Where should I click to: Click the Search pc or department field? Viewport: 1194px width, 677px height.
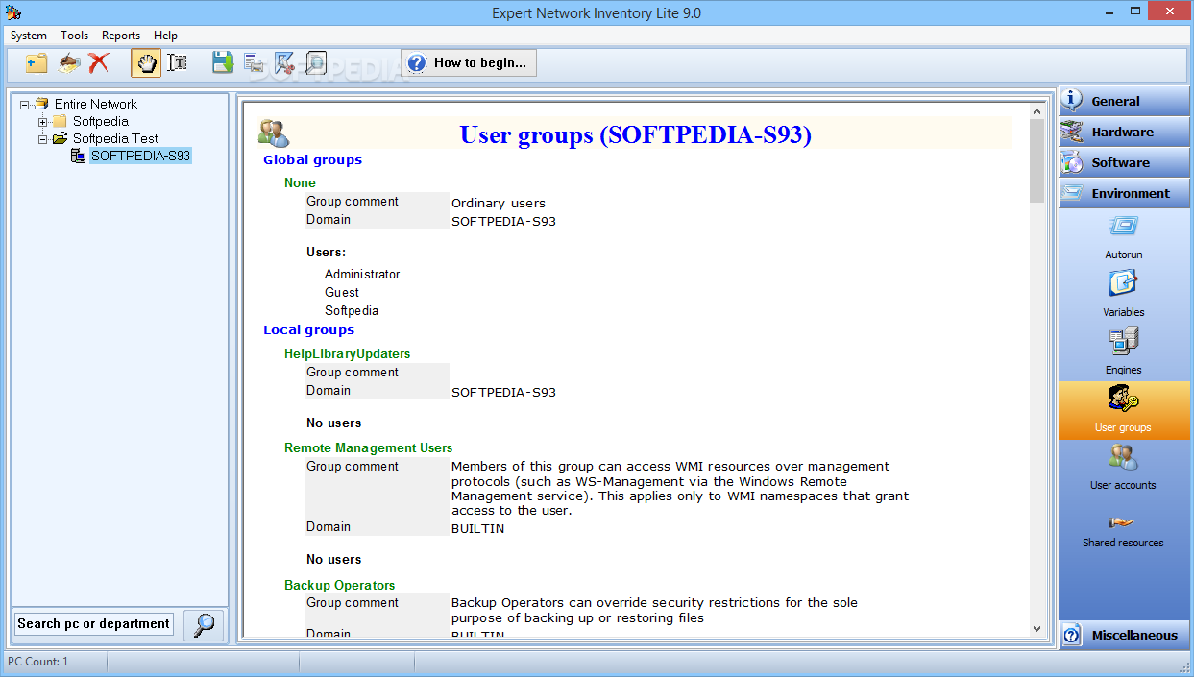point(94,624)
